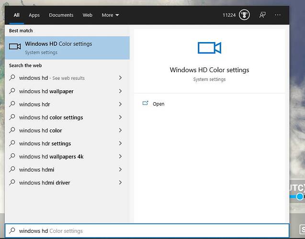
Task: Click search icon next to 'windows hdr'
Action: click(12, 104)
